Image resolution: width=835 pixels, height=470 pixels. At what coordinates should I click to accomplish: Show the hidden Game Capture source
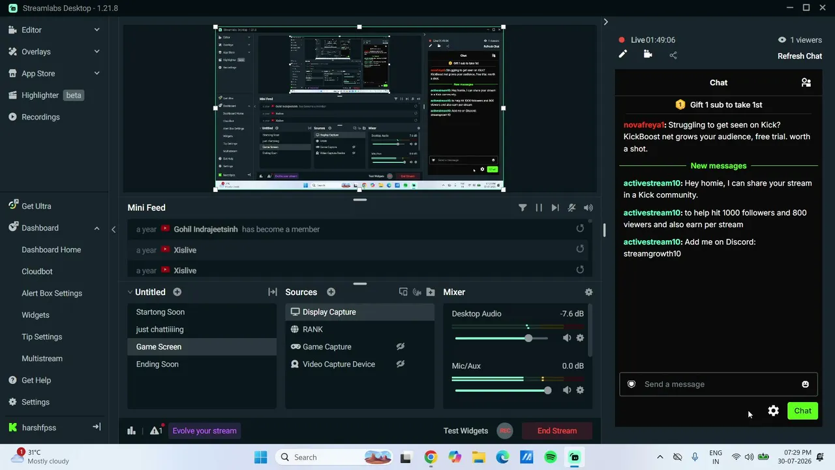pos(401,347)
